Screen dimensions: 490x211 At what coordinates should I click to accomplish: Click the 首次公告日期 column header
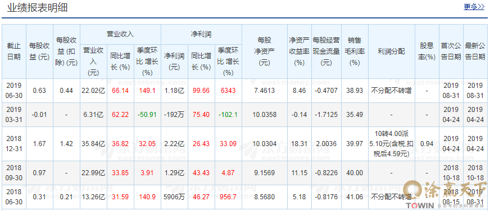click(451, 51)
